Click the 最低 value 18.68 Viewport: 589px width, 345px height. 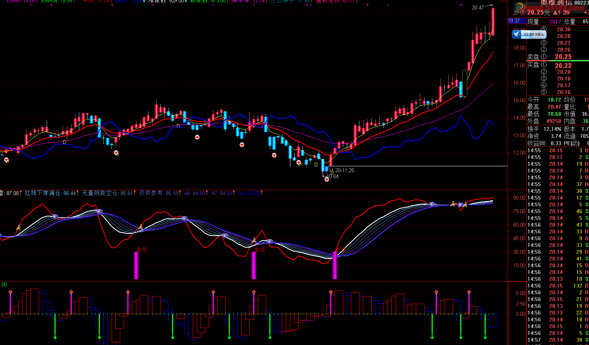coord(554,114)
